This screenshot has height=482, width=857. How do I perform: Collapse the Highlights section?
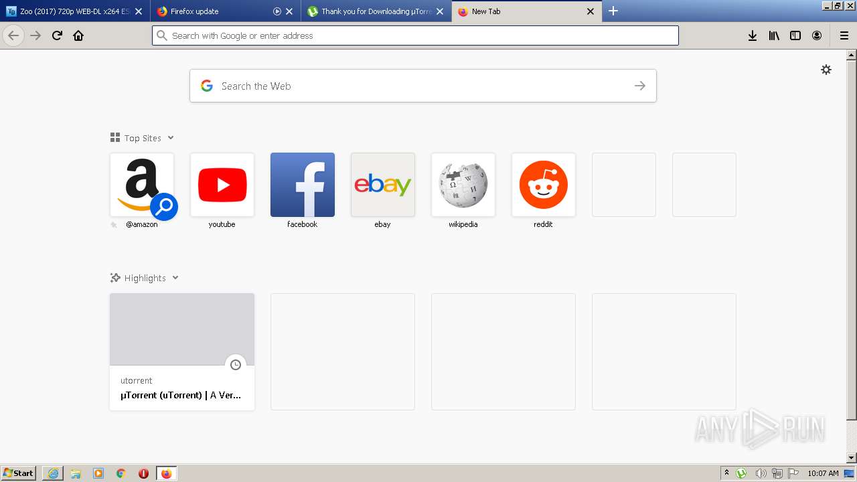[x=175, y=278]
